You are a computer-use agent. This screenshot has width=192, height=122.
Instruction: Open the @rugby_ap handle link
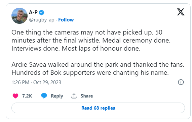[42, 20]
